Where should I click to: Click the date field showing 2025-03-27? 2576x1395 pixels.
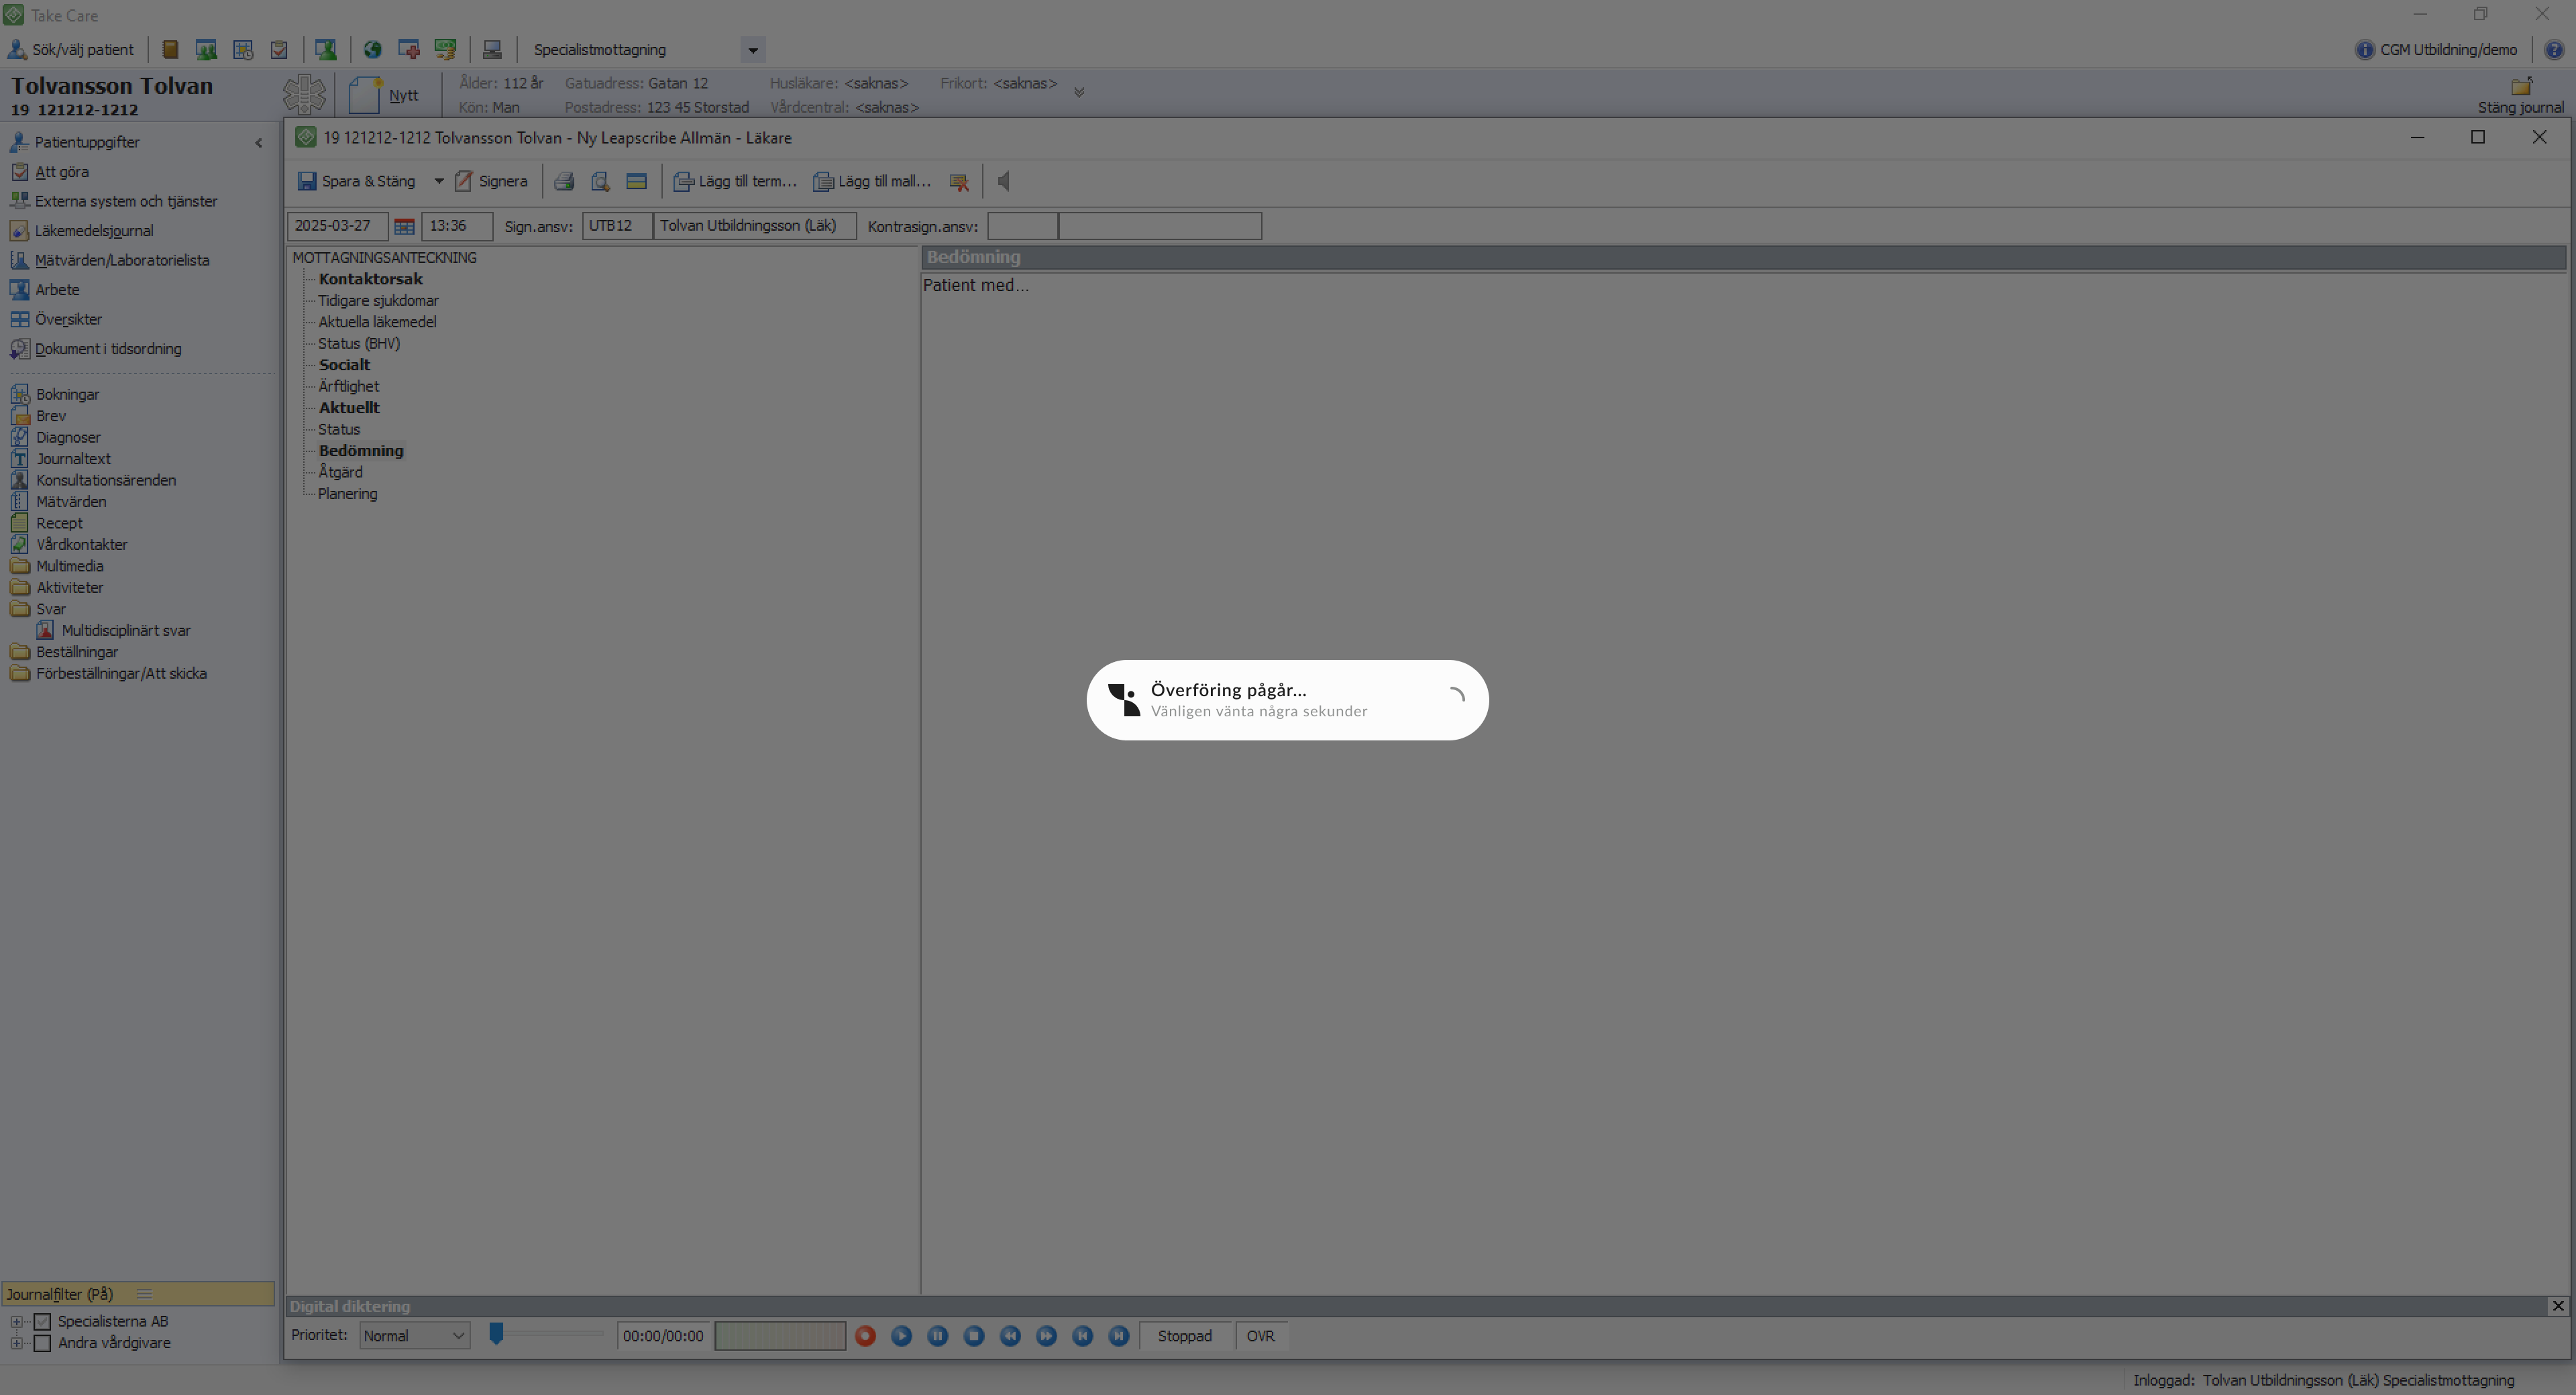click(338, 226)
